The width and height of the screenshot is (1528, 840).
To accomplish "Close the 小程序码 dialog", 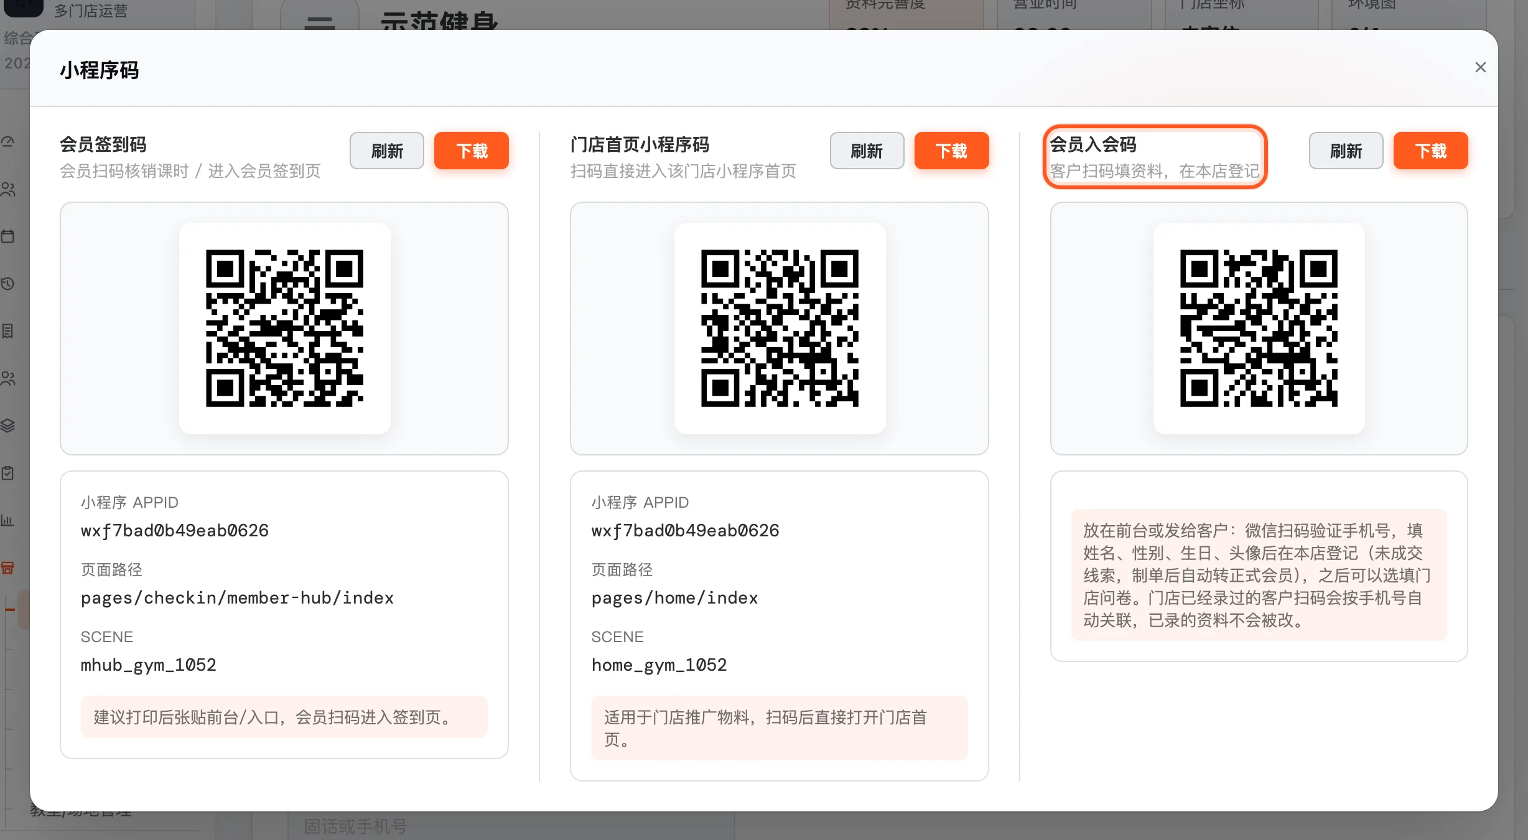I will click(x=1480, y=67).
